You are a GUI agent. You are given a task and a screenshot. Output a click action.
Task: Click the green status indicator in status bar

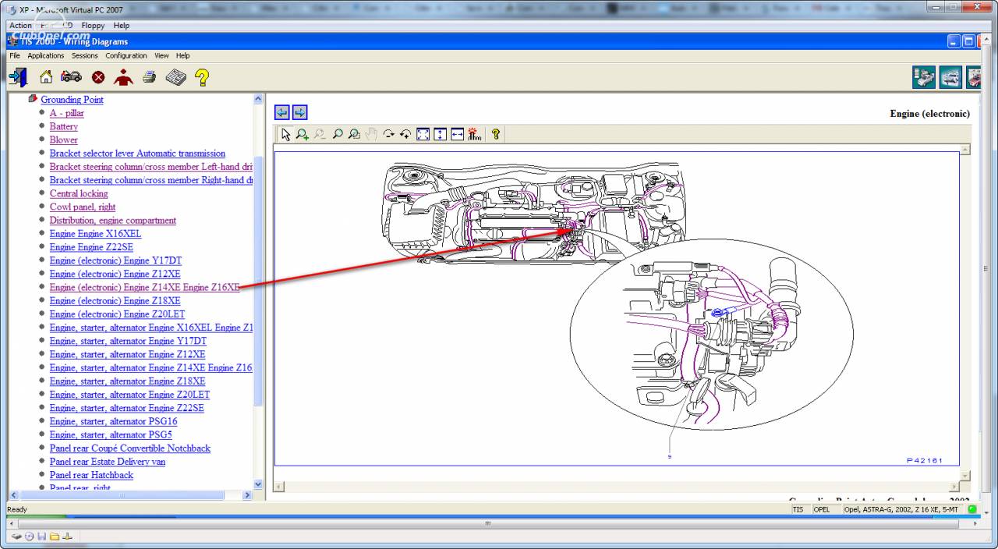click(x=972, y=509)
